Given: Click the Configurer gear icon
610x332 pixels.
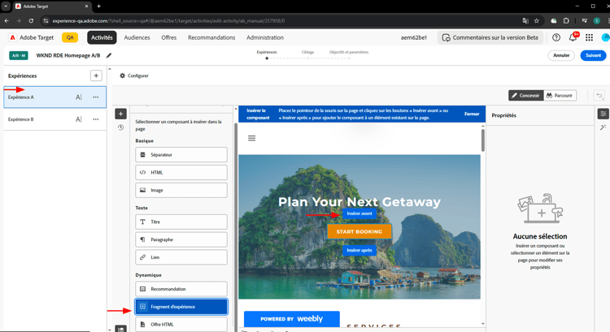Looking at the screenshot, I should [122, 75].
